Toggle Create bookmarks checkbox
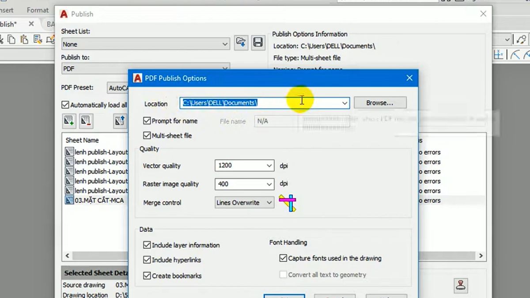This screenshot has width=530, height=298. [147, 275]
